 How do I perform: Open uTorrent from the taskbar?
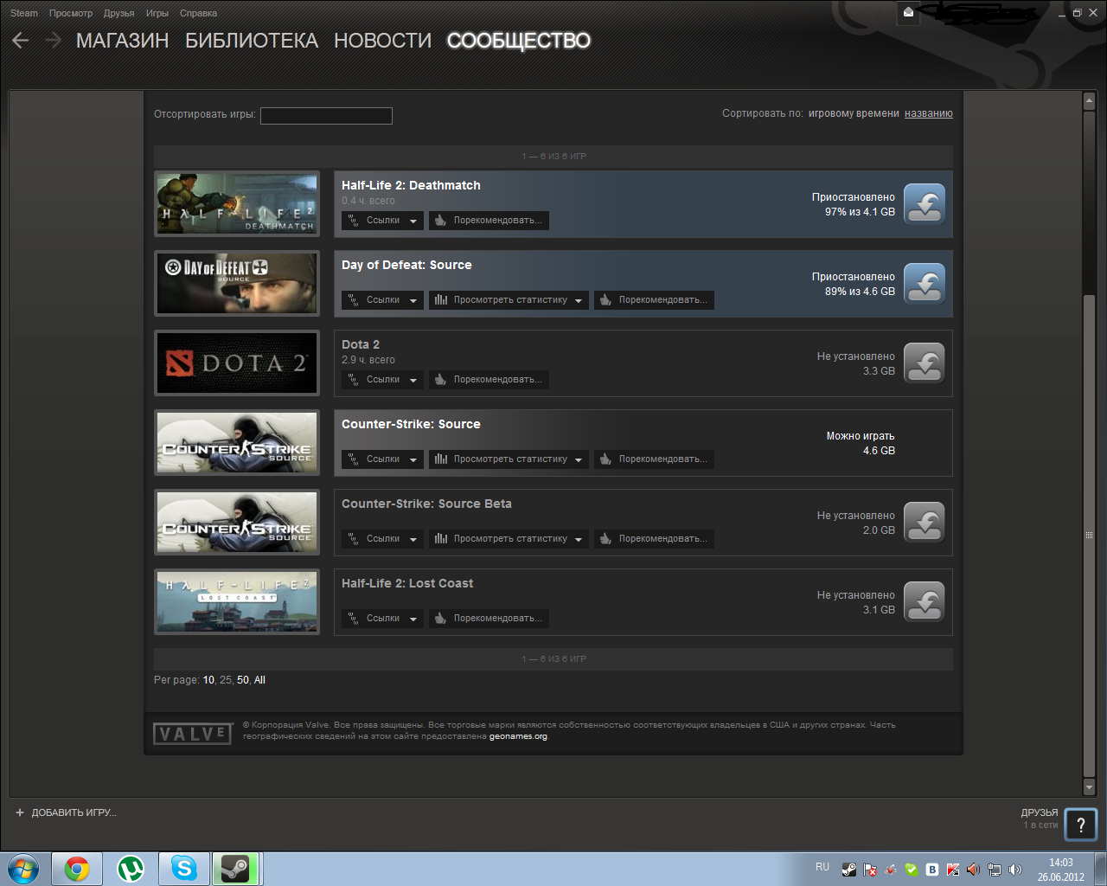coord(131,868)
